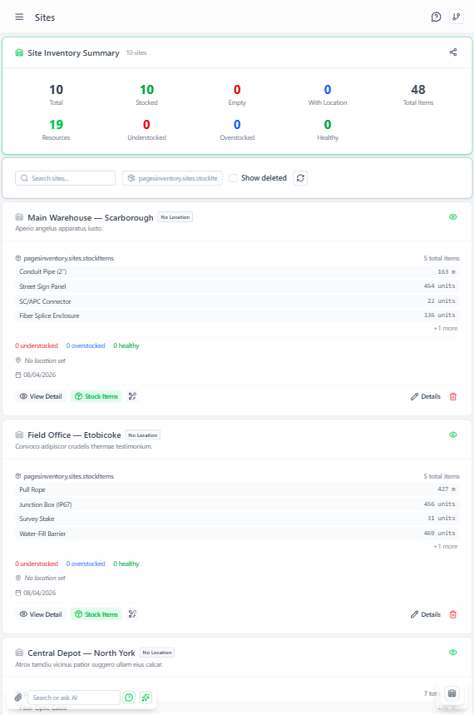Click 0 healthy on Main Warehouse card

(126, 345)
